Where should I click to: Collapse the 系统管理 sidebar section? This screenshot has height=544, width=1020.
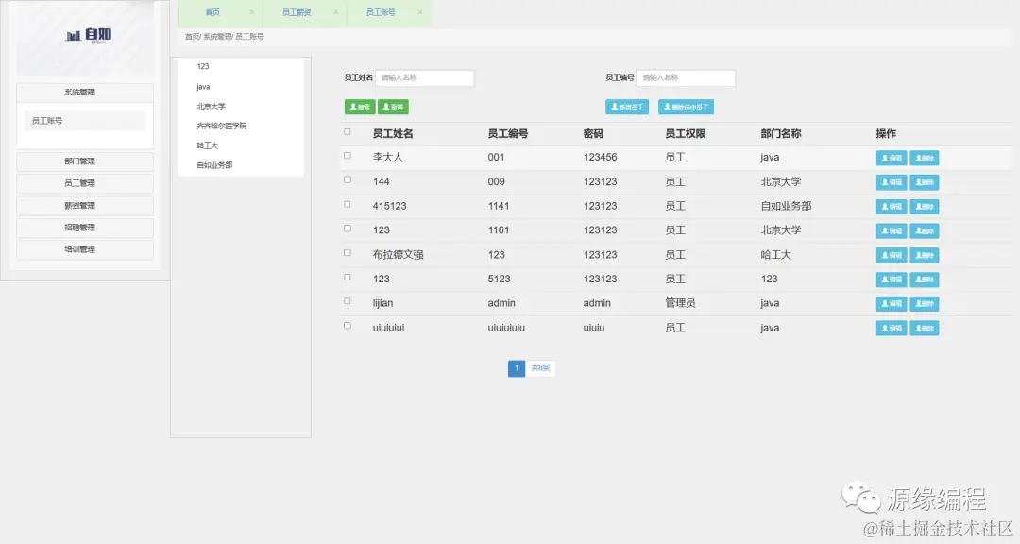coord(85,92)
